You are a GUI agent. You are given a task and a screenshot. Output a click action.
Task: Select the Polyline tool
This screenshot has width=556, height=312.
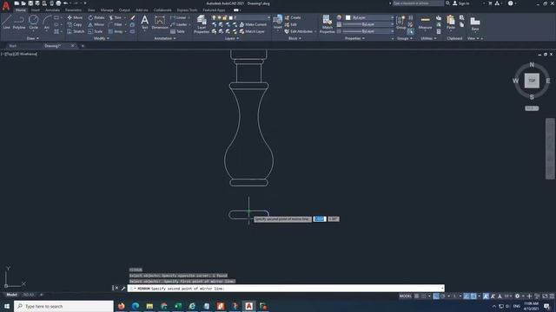[x=19, y=22]
